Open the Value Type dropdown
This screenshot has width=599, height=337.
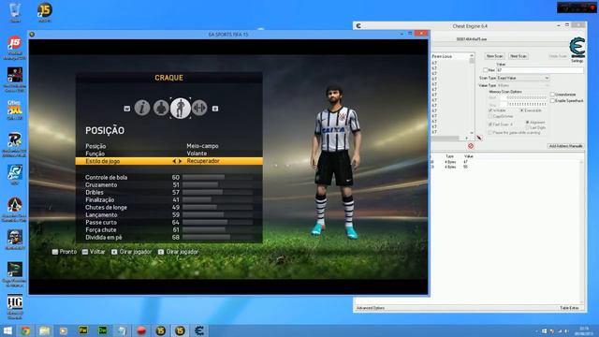click(523, 85)
